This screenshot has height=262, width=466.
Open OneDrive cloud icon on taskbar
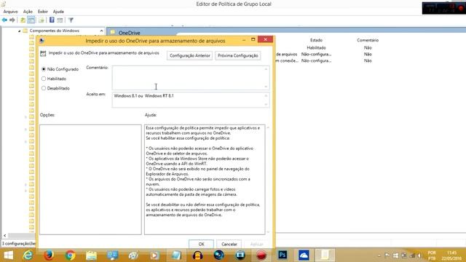click(x=304, y=255)
